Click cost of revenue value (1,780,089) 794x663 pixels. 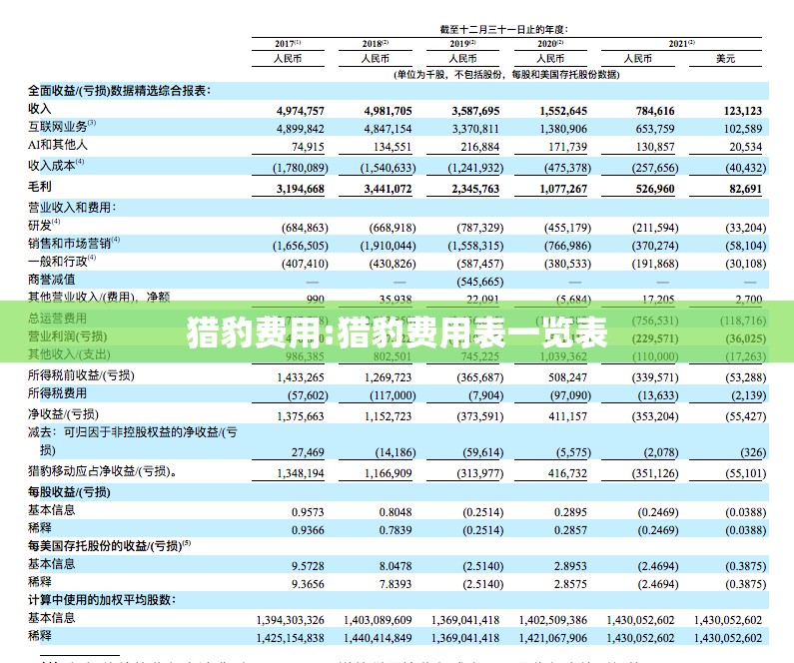[301, 168]
